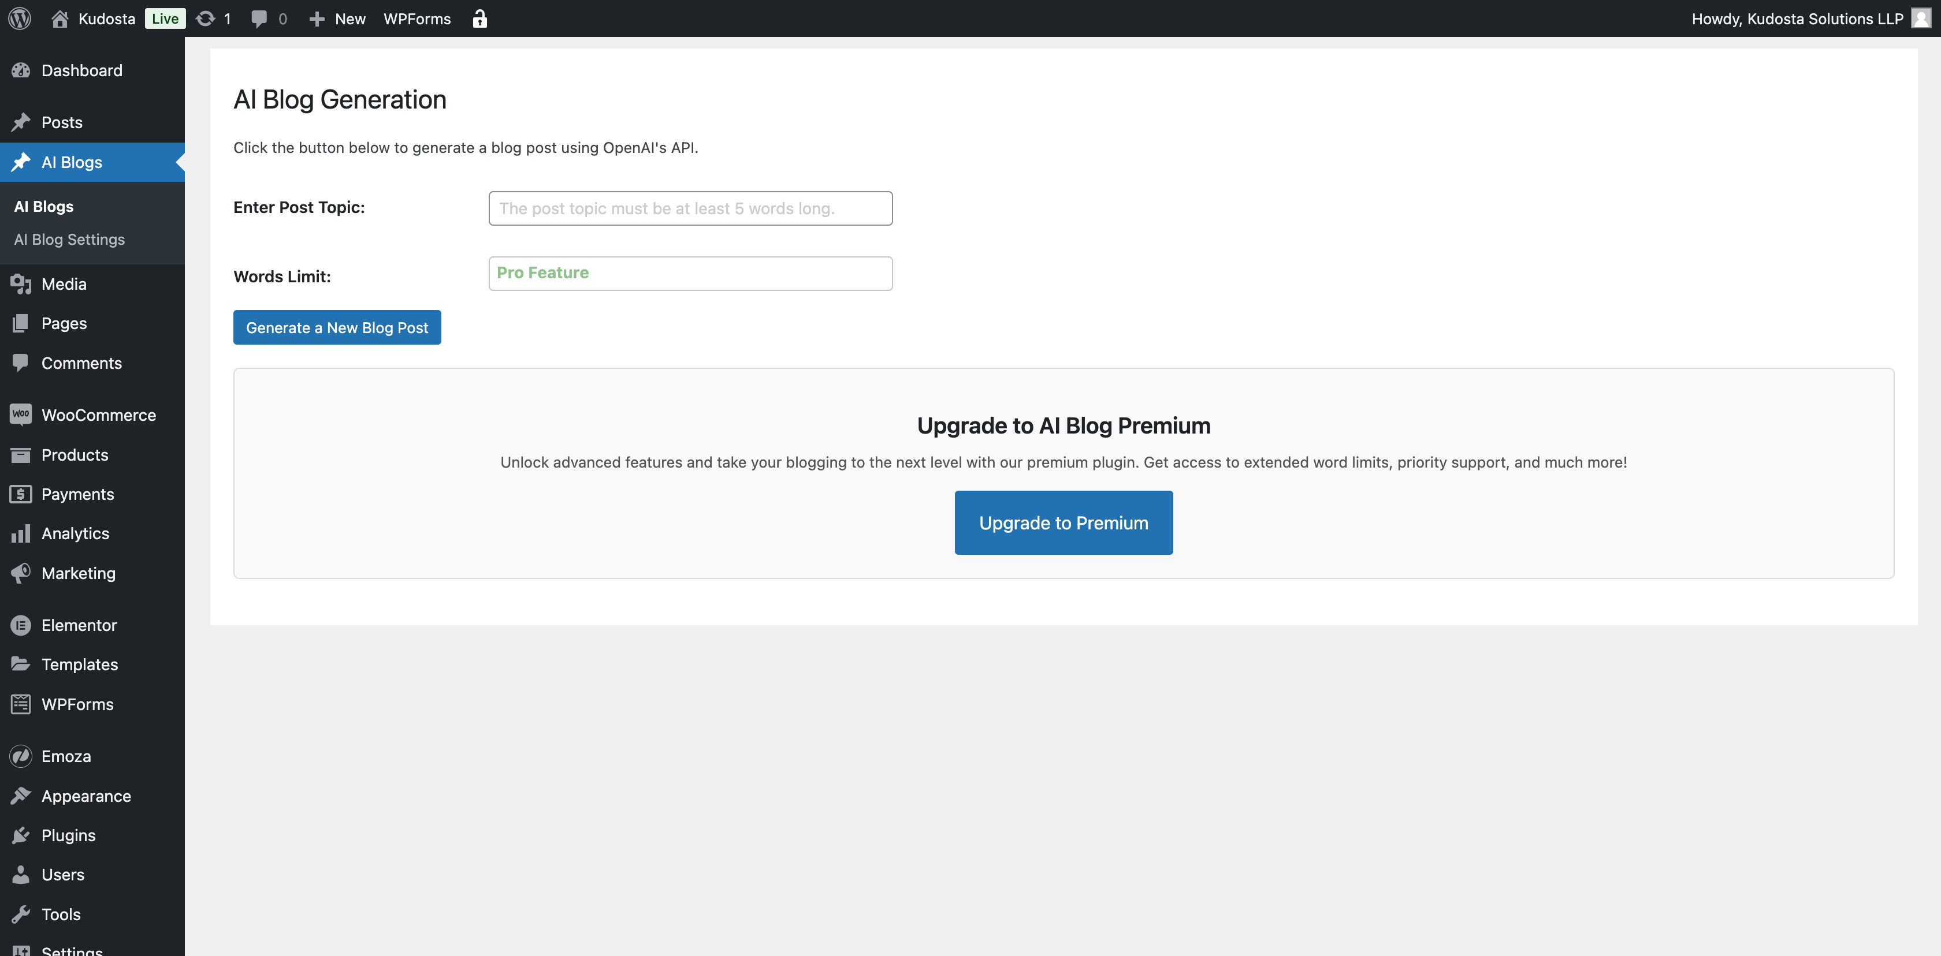Click the Pages icon in sidebar
The image size is (1941, 956).
pos(21,323)
